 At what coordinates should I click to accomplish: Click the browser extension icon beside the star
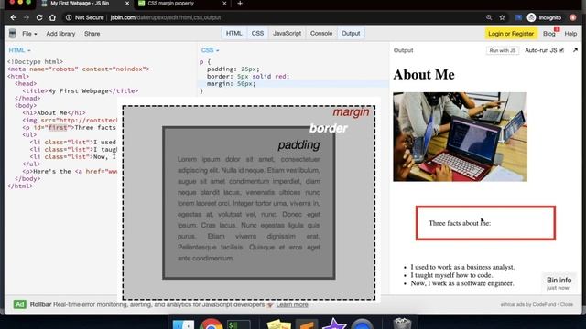518,17
